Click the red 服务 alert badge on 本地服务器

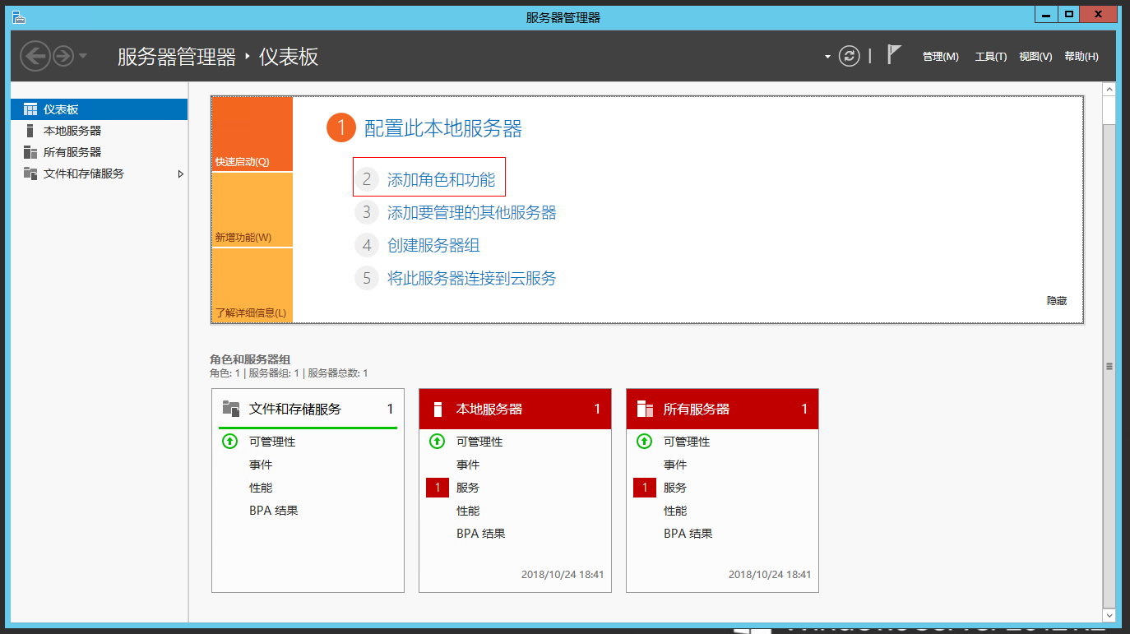pyautogui.click(x=437, y=488)
